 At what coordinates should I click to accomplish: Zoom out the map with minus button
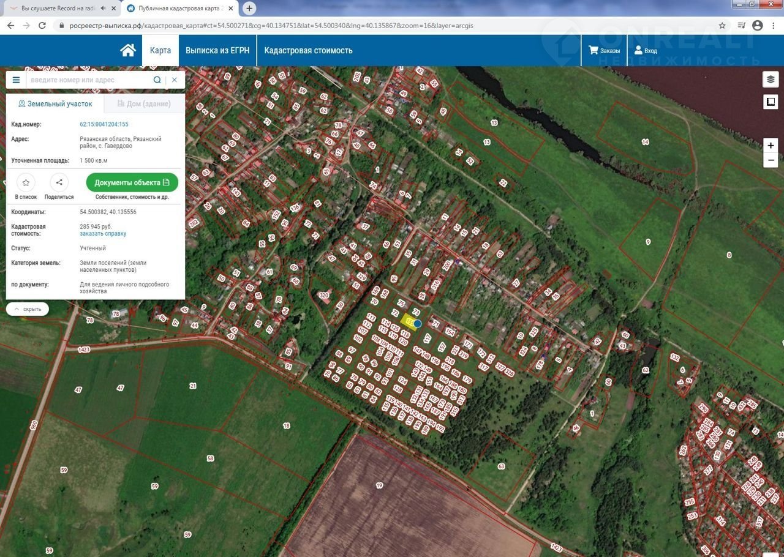click(771, 160)
